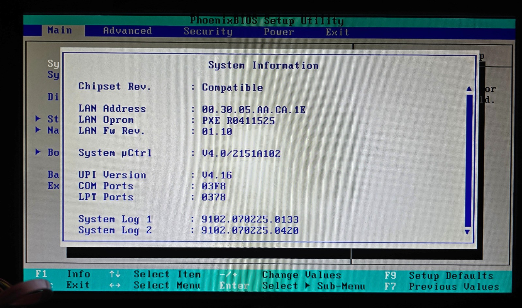Click the PXE R0411525 value
Image resolution: width=522 pixels, height=308 pixels.
[238, 121]
